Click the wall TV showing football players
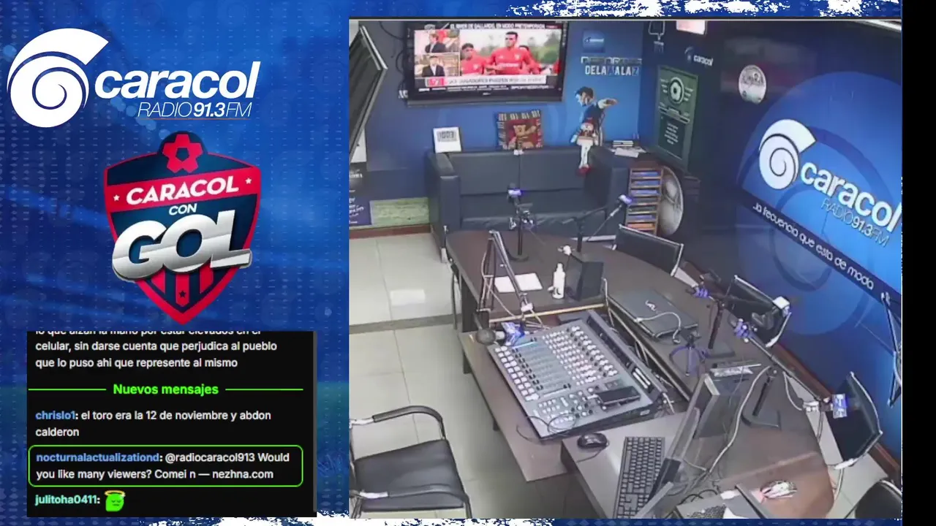The image size is (936, 526). point(486,61)
